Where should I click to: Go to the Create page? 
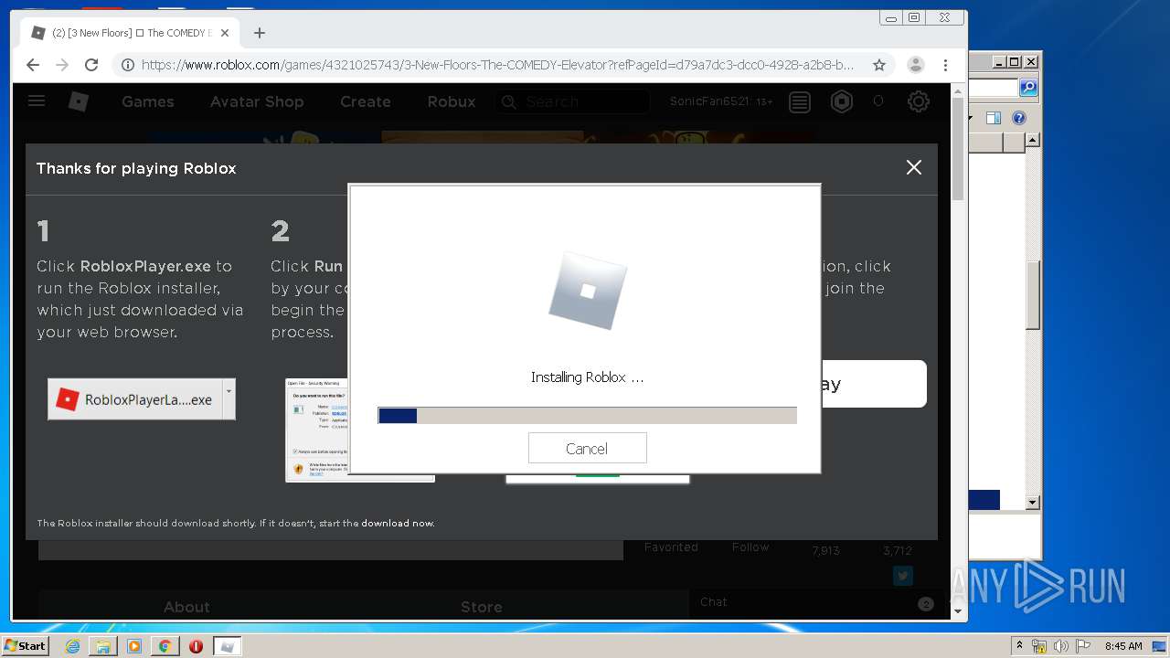click(x=366, y=101)
